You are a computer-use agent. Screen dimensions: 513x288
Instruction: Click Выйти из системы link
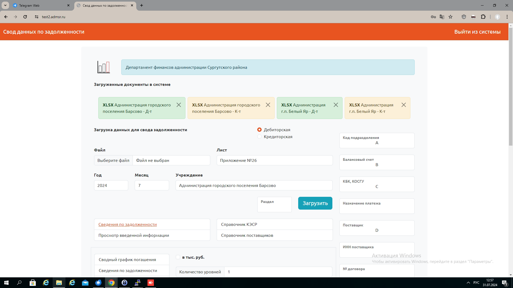pos(477,32)
